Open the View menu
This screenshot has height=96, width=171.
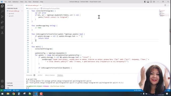[22, 2]
